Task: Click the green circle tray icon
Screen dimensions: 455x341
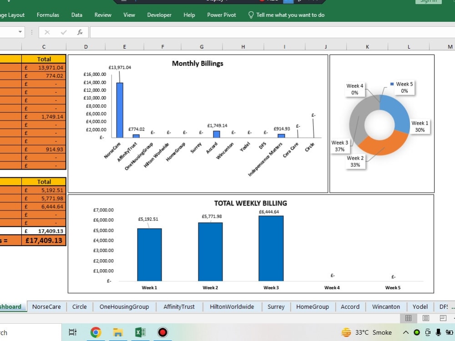Action: click(417, 332)
